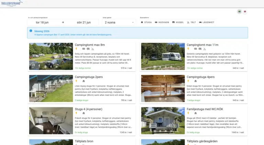Screen dimensions: 264x145
Task: Open Campingtomt max 11m photo
Action: click(x=163, y=56)
